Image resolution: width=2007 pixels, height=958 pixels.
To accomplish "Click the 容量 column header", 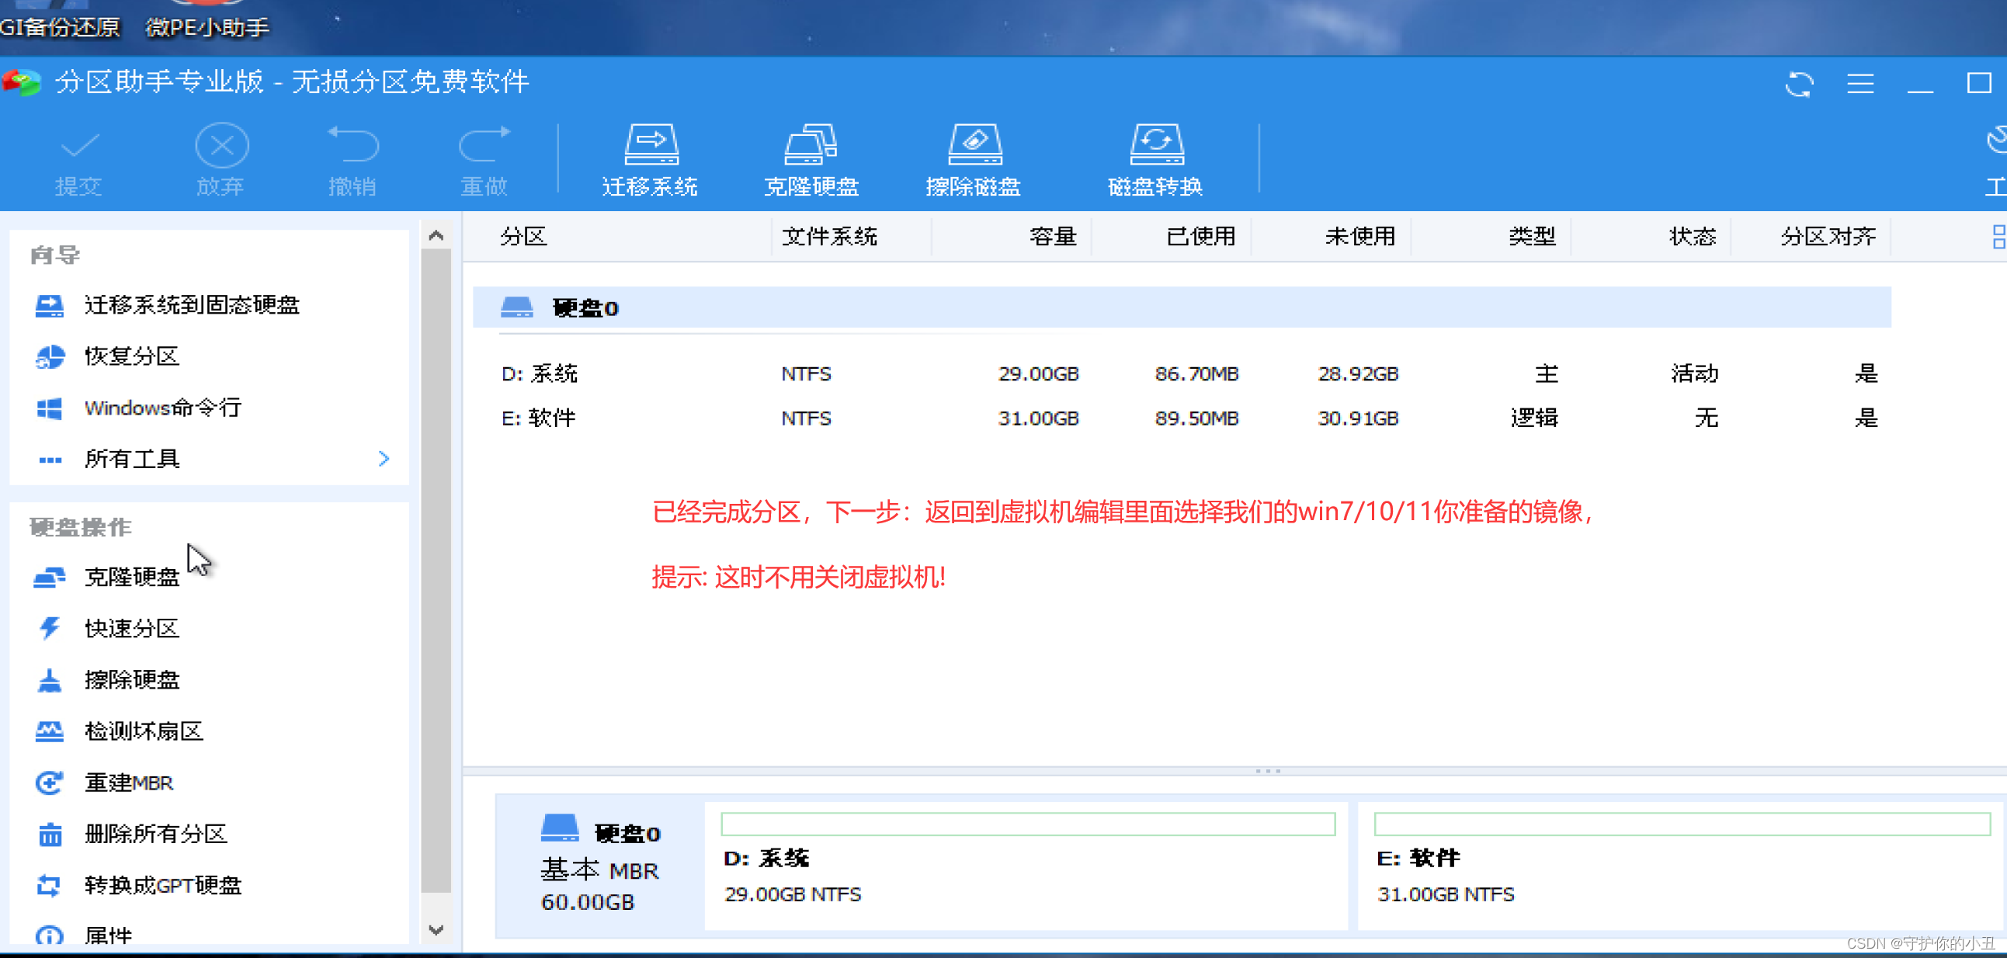I will click(x=1053, y=236).
